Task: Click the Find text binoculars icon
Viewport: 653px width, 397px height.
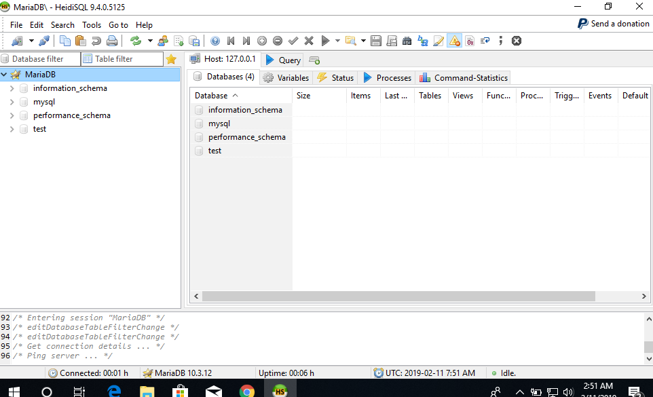Action: coord(407,41)
